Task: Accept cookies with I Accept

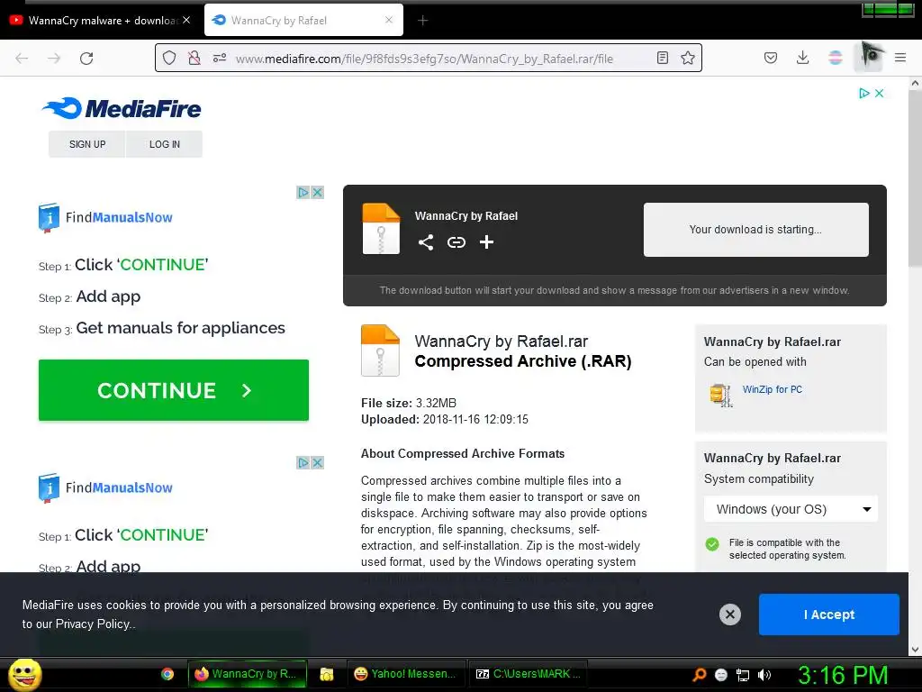Action: click(x=829, y=615)
